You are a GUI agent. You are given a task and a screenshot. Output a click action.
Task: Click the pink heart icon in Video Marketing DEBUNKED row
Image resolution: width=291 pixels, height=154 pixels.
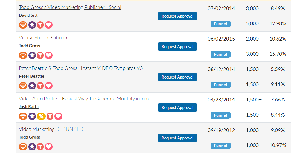(x=48, y=147)
